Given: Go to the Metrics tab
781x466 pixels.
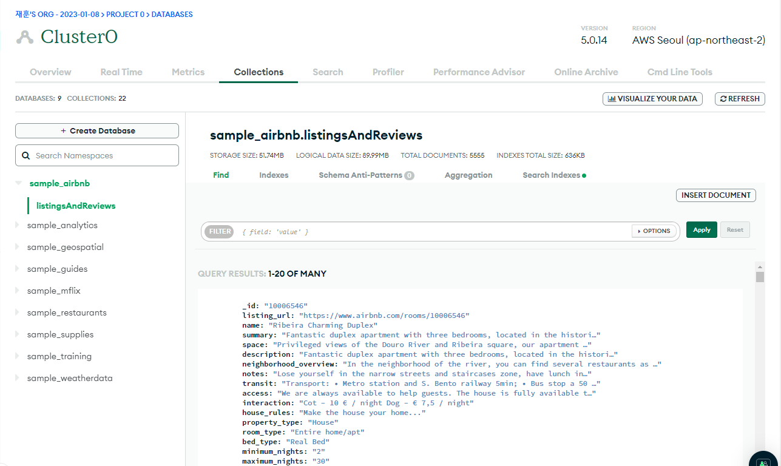Looking at the screenshot, I should (188, 72).
